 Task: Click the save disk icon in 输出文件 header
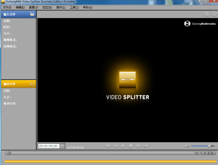click(x=32, y=84)
